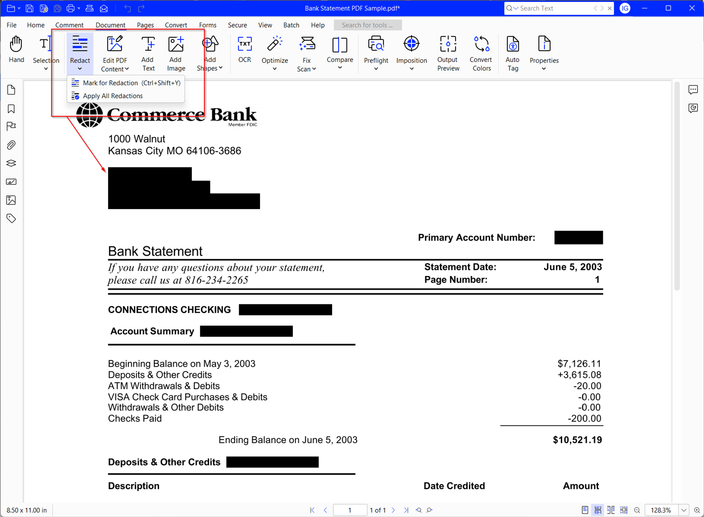This screenshot has height=517, width=704.
Task: Click the Fix Scan tool
Action: 307,54
